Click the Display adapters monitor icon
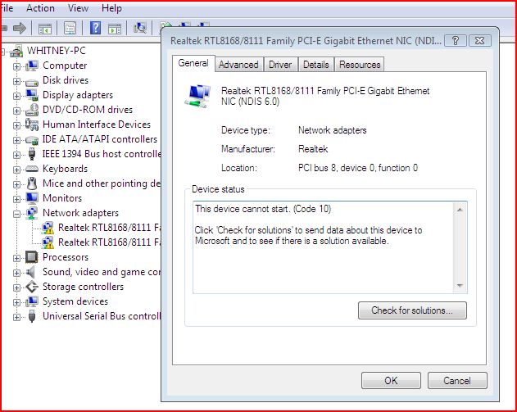 click(32, 95)
